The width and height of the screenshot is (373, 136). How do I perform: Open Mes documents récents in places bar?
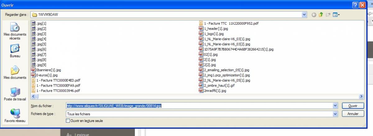pyautogui.click(x=15, y=31)
